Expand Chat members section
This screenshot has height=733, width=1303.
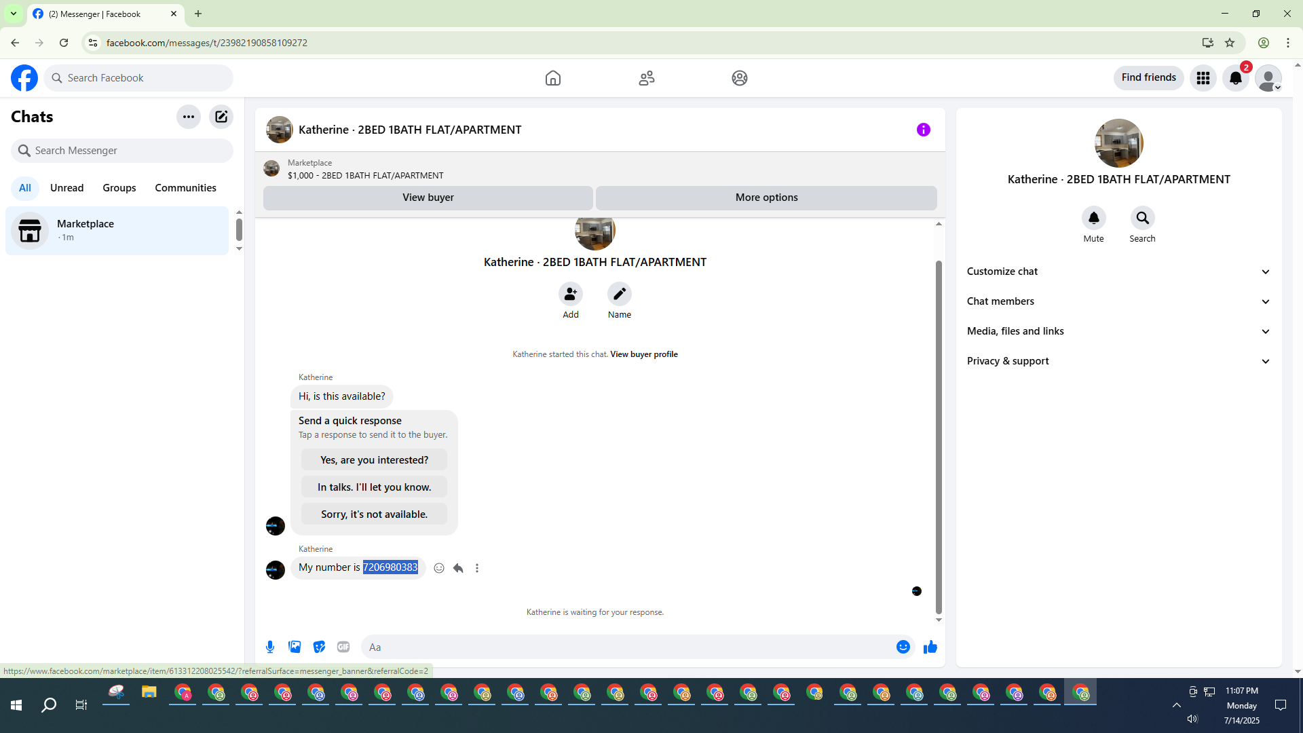click(1118, 301)
